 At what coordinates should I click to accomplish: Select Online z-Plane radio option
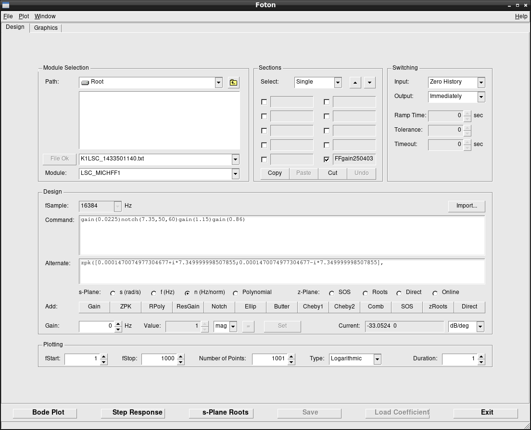[x=435, y=294]
